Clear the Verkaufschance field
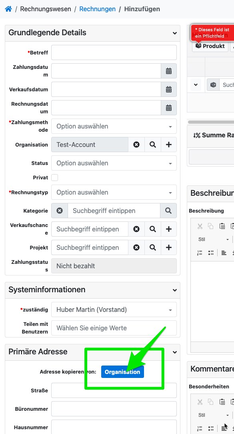The height and width of the screenshot is (434, 234). 136,229
